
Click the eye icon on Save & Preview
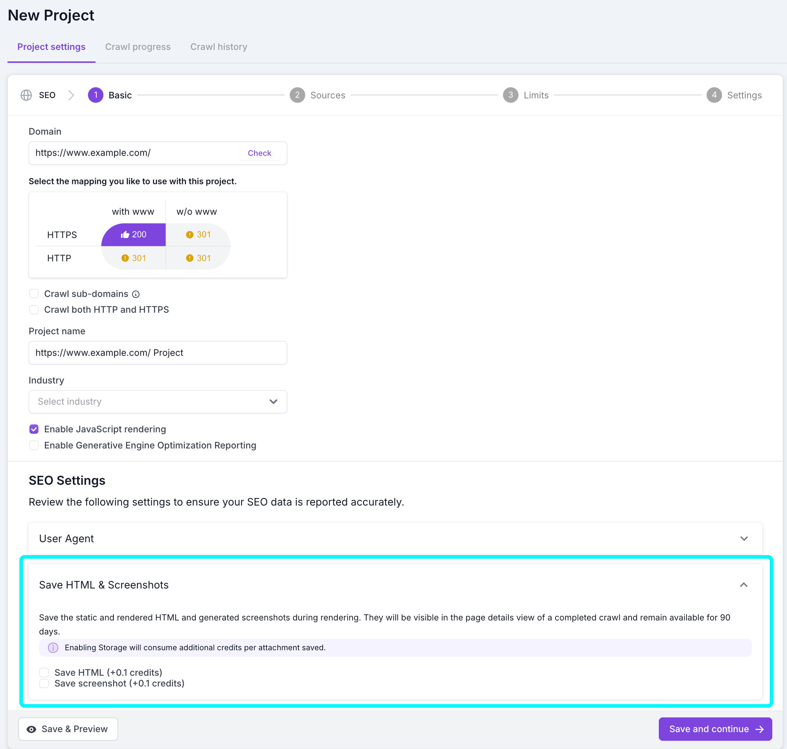pyautogui.click(x=31, y=729)
